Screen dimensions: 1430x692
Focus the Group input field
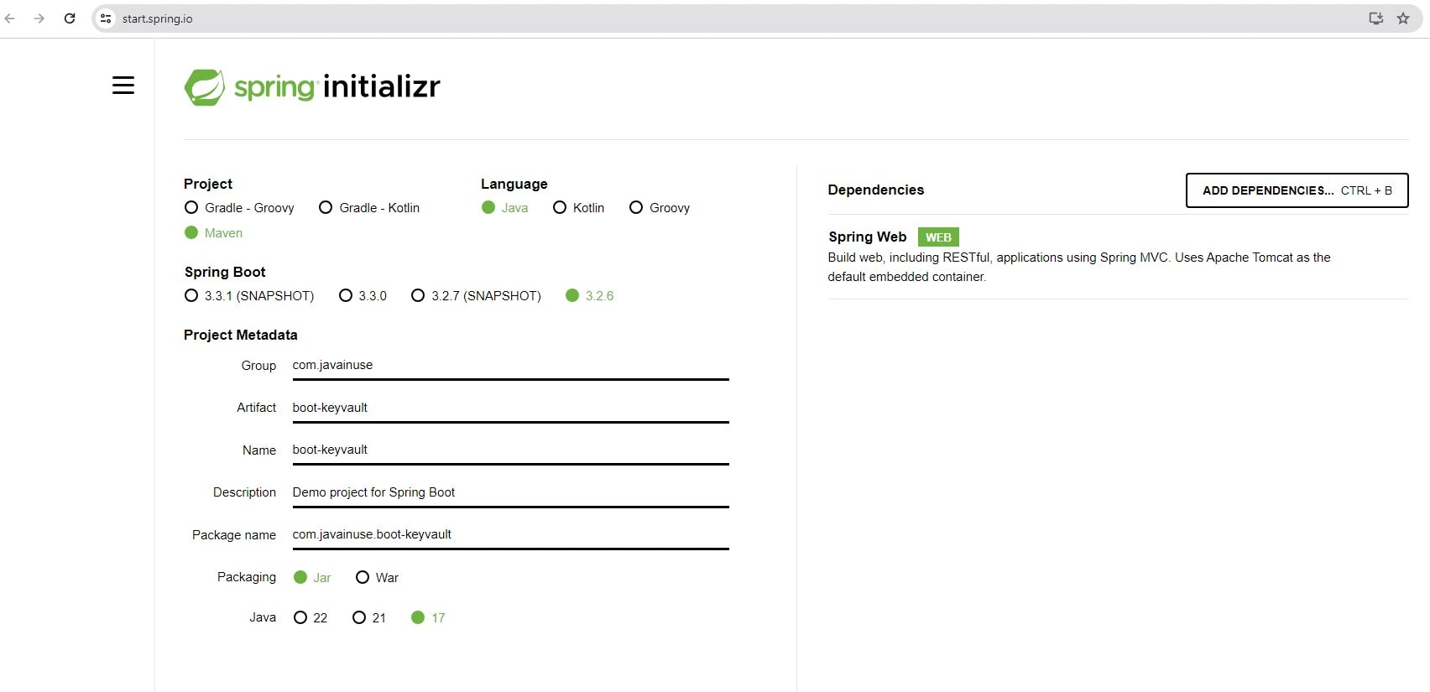pos(510,366)
